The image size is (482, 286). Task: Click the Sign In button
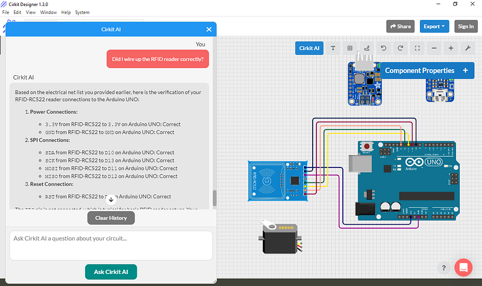[x=466, y=26]
